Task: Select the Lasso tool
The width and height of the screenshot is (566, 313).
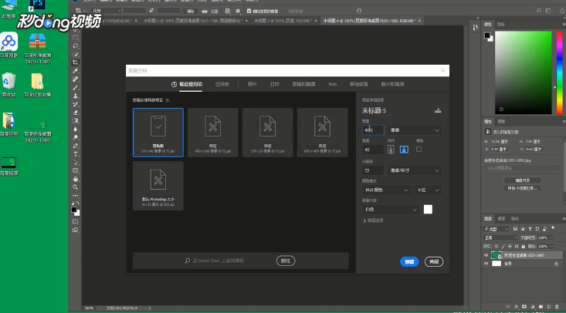Action: (x=76, y=45)
